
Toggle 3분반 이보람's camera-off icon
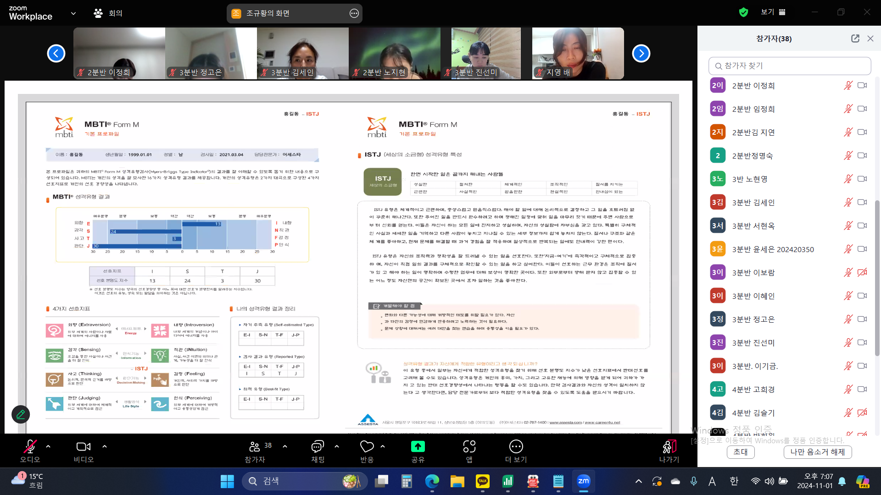click(x=862, y=273)
